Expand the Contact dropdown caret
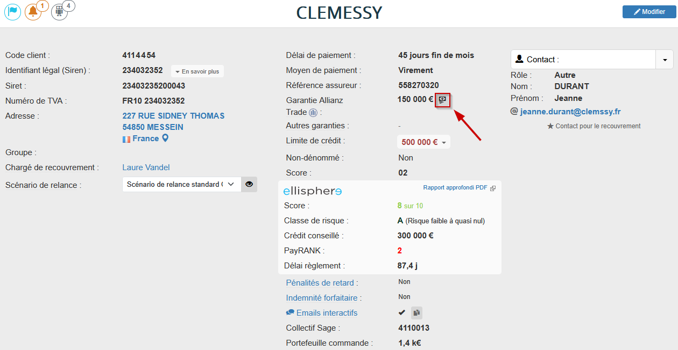The image size is (678, 350). click(x=665, y=60)
